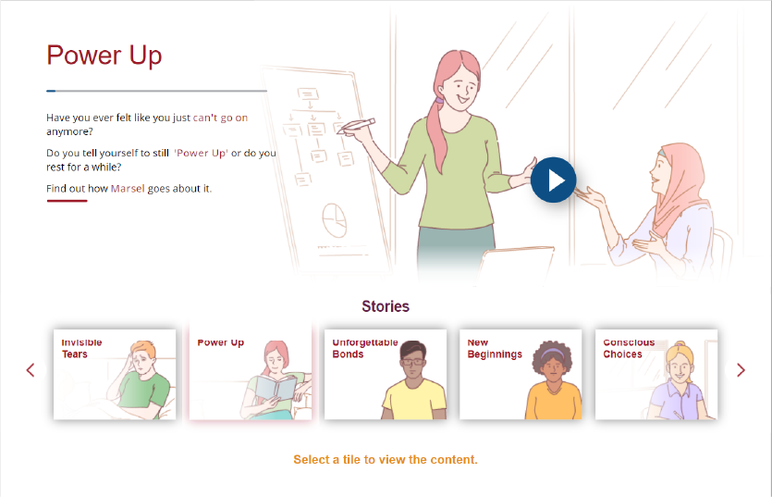772x497 pixels.
Task: Click the highlighted name Marsel
Action: click(x=128, y=189)
